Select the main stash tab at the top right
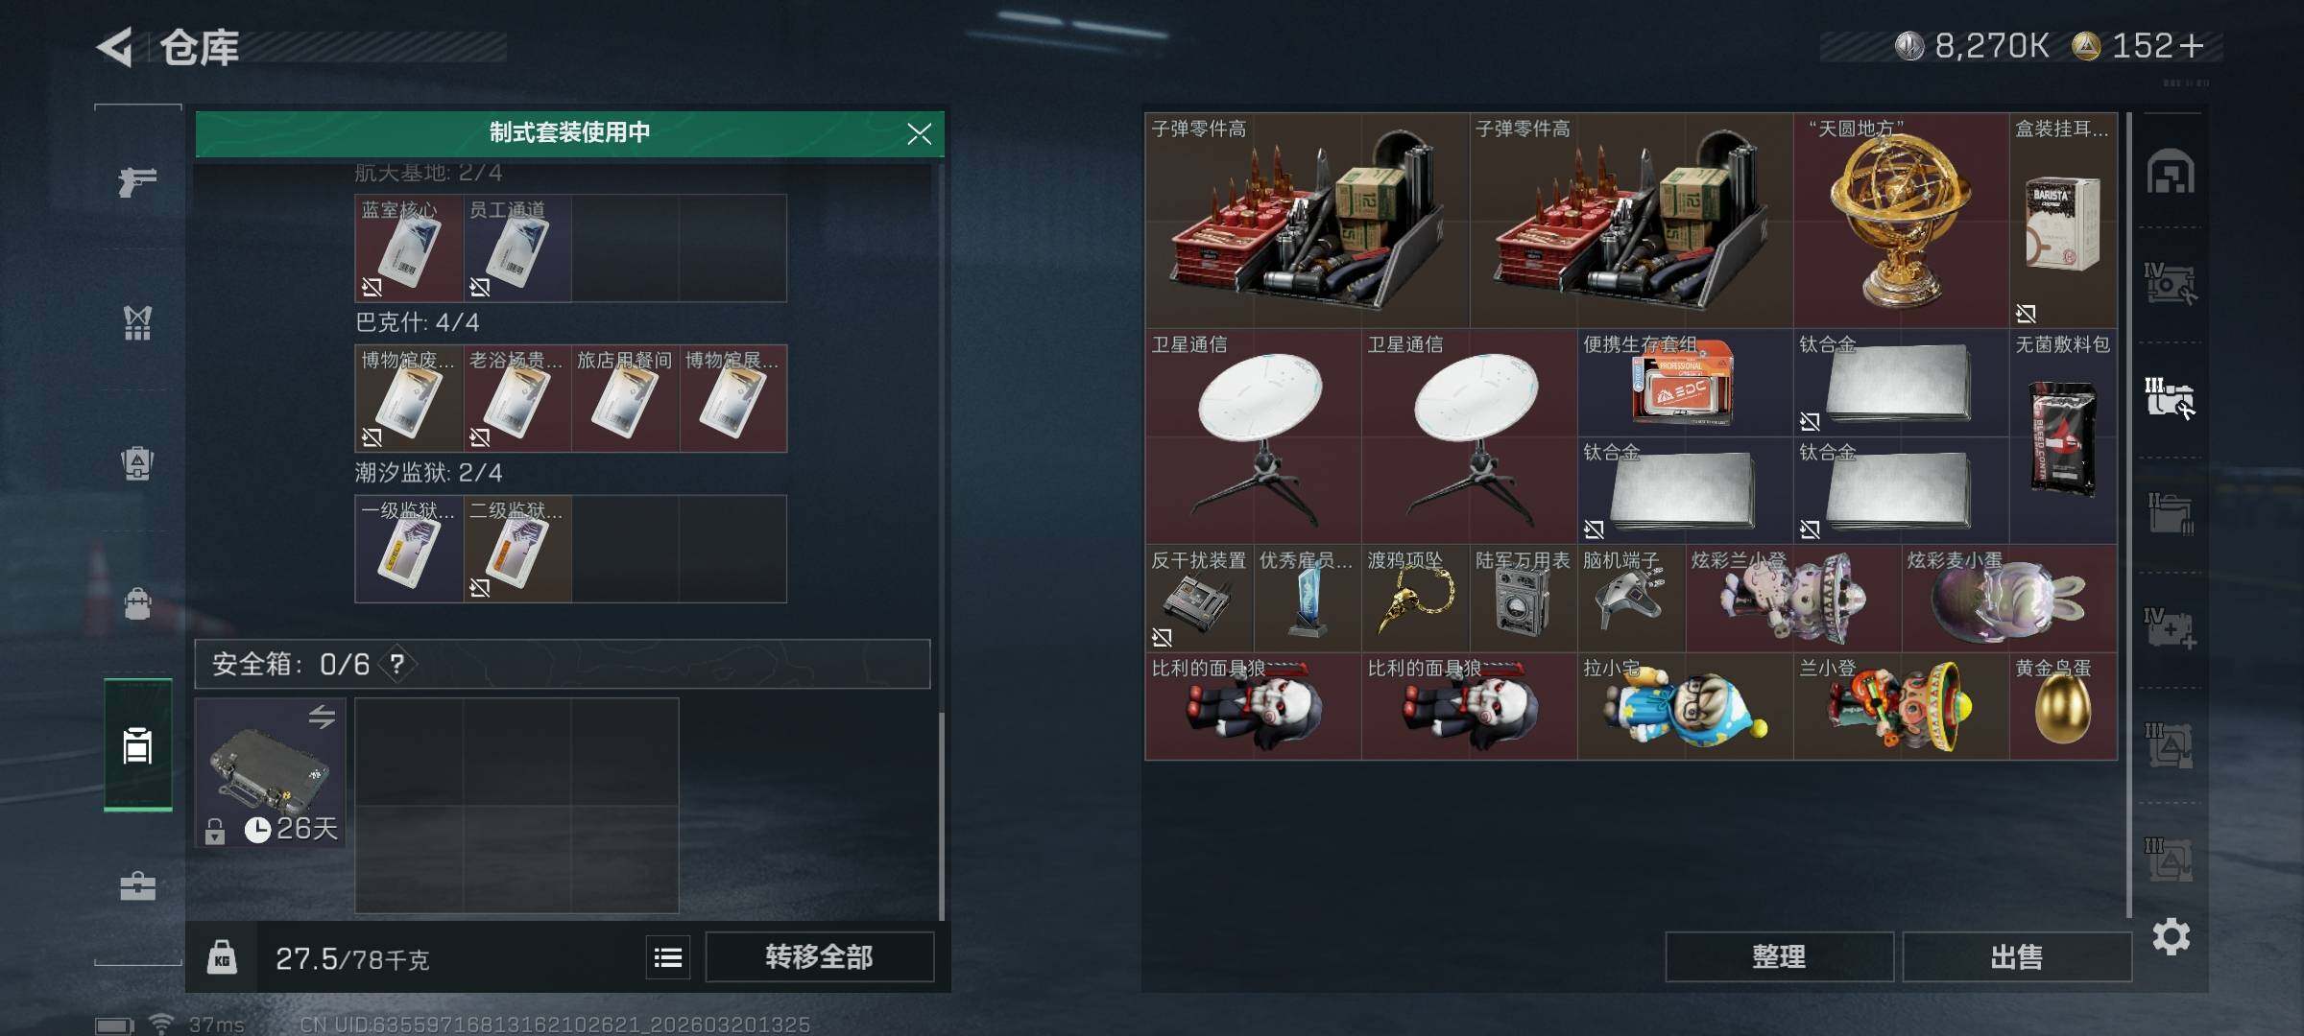The width and height of the screenshot is (2304, 1036). coord(2171,173)
